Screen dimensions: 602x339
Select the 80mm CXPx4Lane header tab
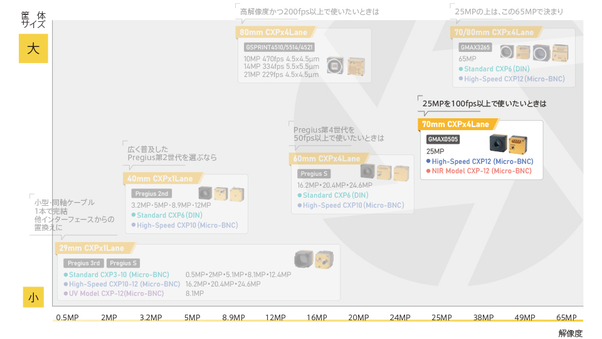273,32
